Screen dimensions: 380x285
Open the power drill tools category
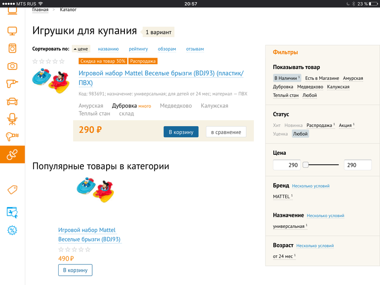[x=12, y=84]
